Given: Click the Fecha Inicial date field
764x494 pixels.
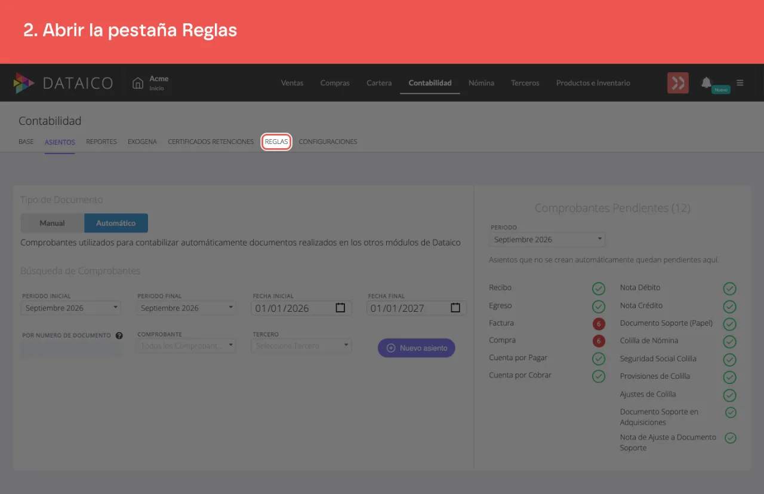Looking at the screenshot, I should pyautogui.click(x=301, y=308).
